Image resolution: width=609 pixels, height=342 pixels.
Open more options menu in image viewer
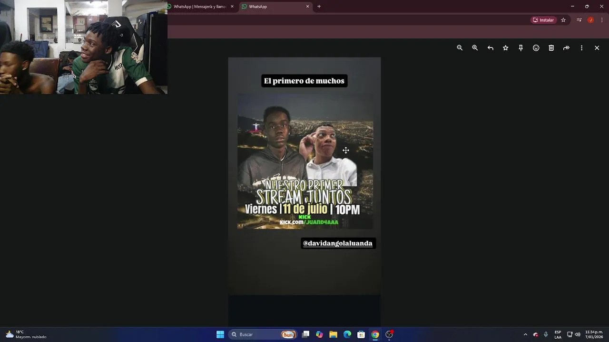[x=581, y=48]
